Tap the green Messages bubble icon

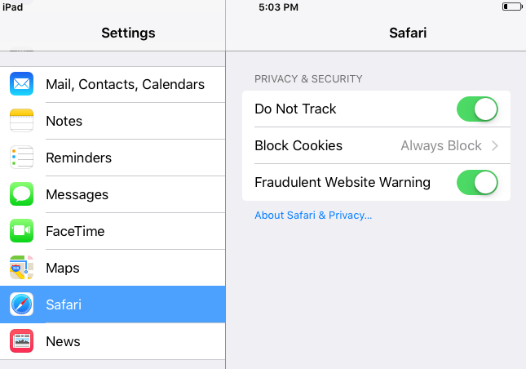22,194
